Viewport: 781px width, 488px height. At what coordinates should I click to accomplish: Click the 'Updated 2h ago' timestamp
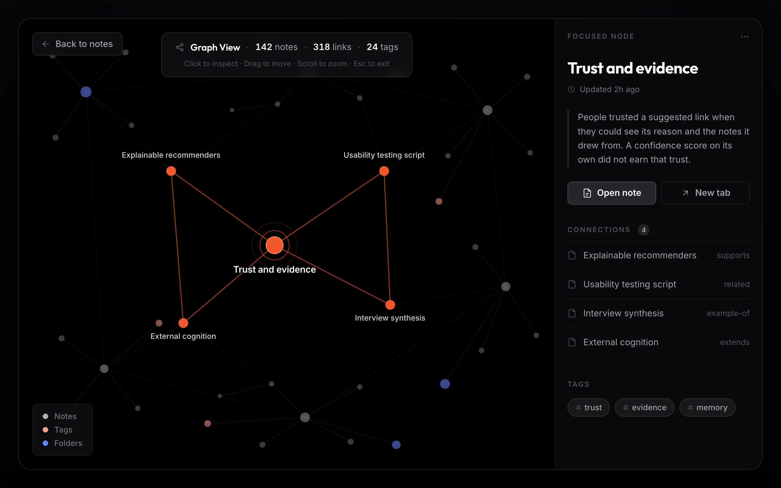pyautogui.click(x=609, y=89)
